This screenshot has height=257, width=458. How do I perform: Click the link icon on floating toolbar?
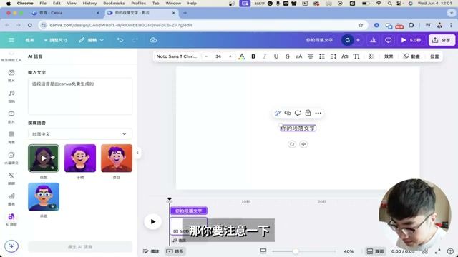(x=288, y=113)
